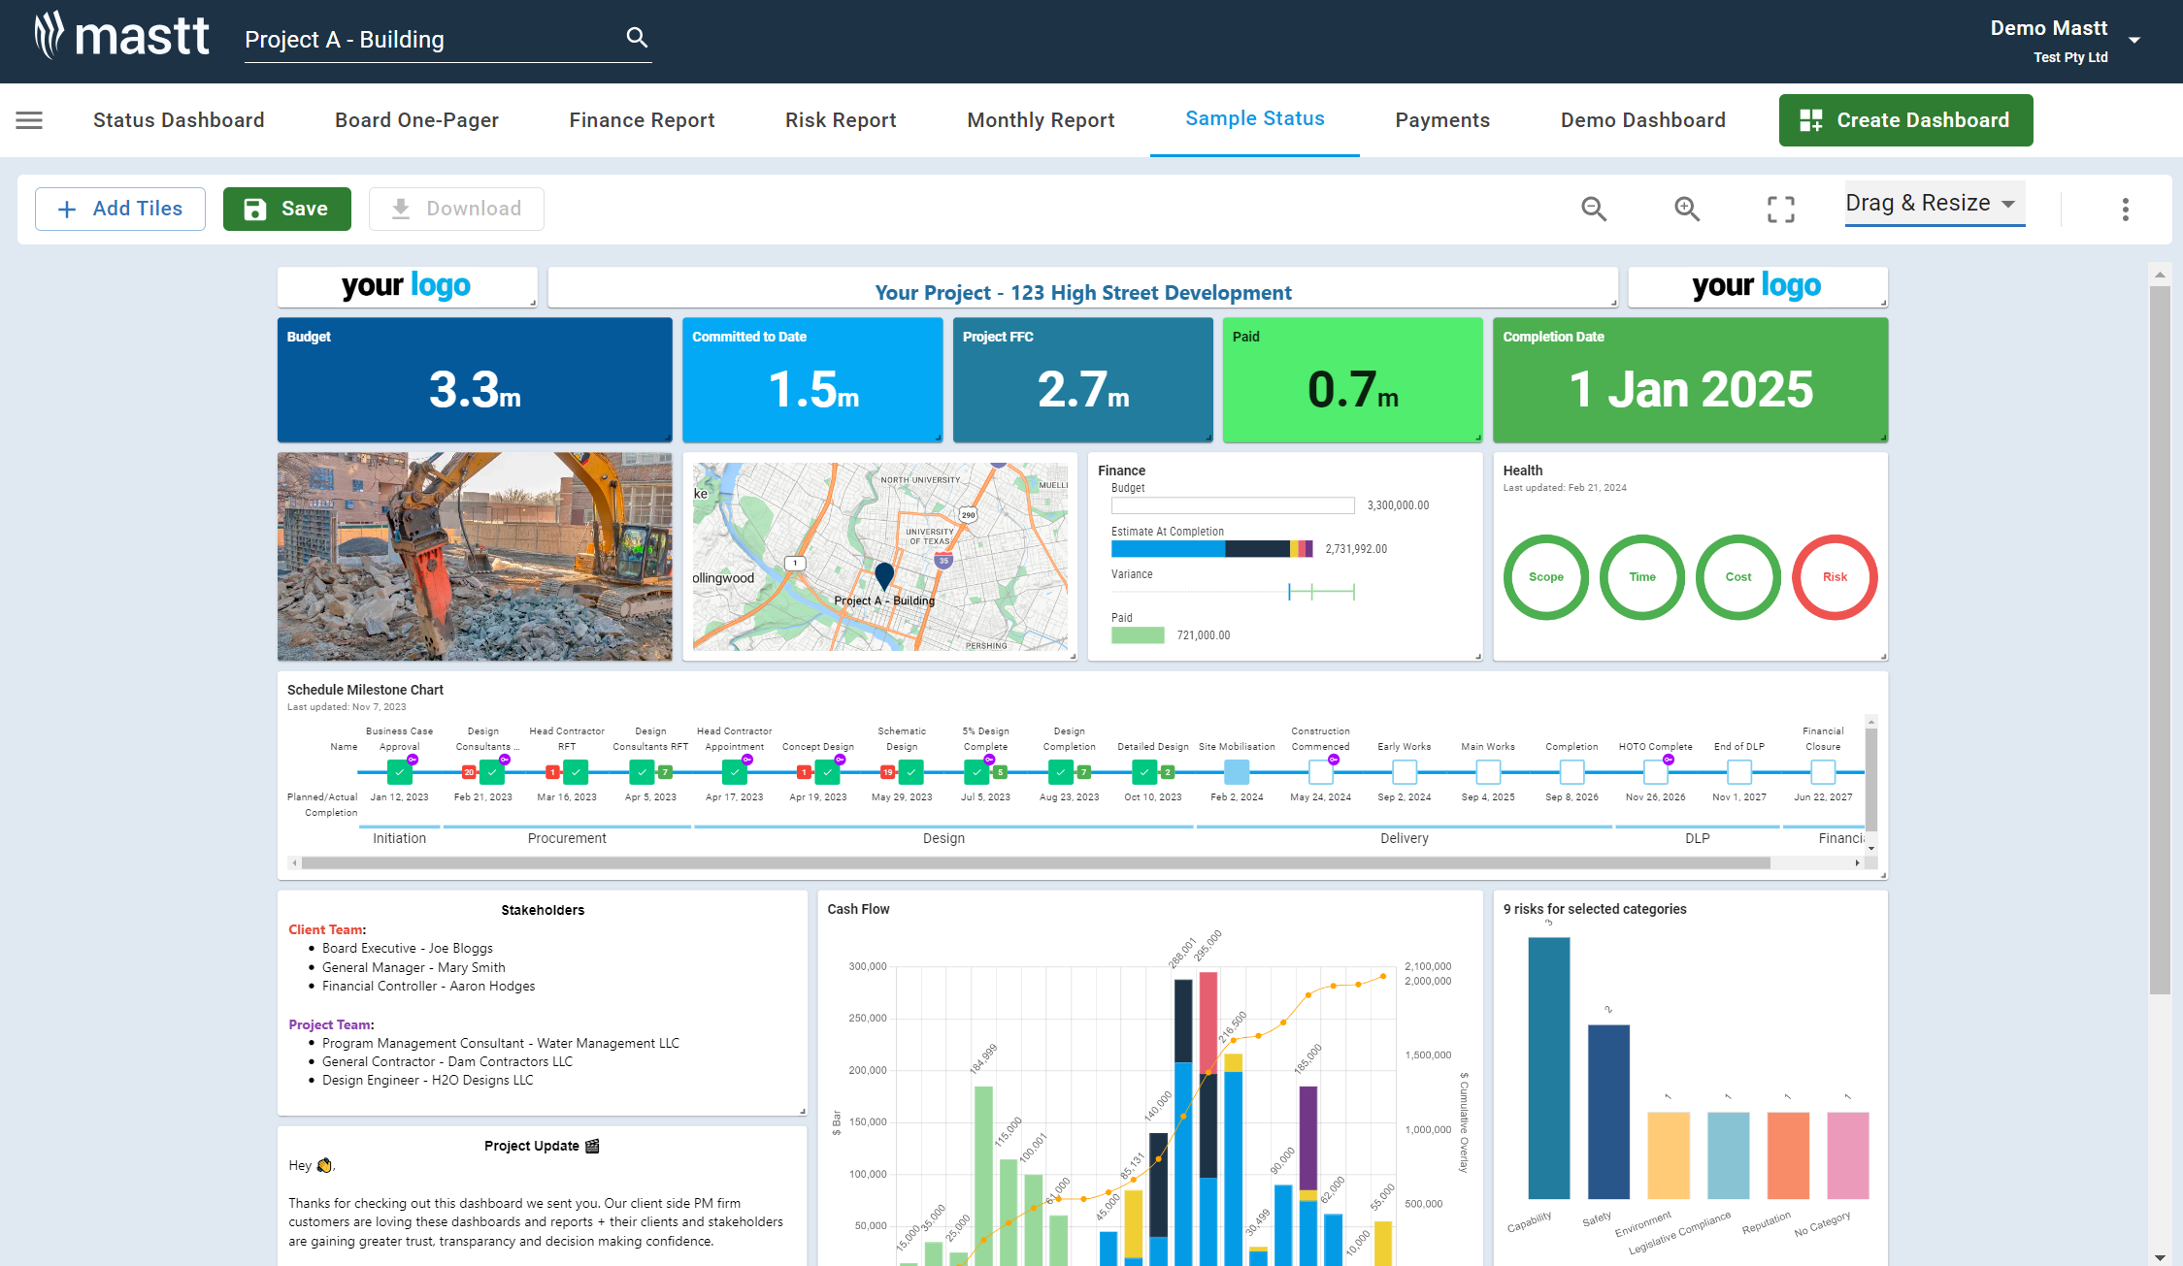Click the Save button

coord(286,208)
